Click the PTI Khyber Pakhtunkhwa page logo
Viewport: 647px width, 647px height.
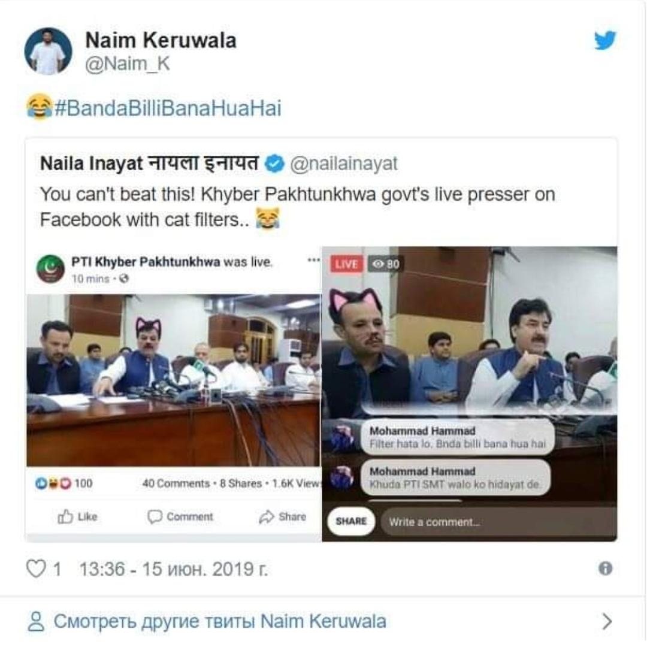50,268
